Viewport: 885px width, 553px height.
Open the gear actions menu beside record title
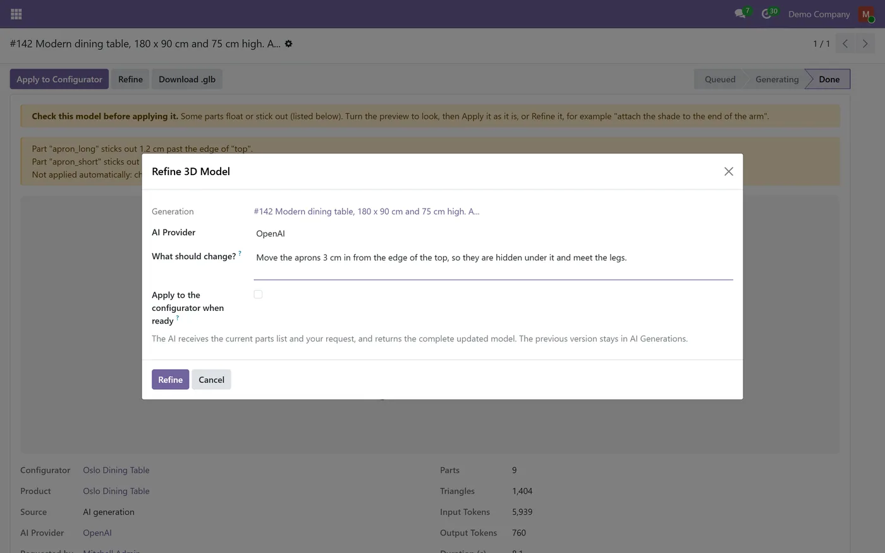point(288,44)
